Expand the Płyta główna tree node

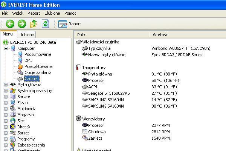coord(6,85)
